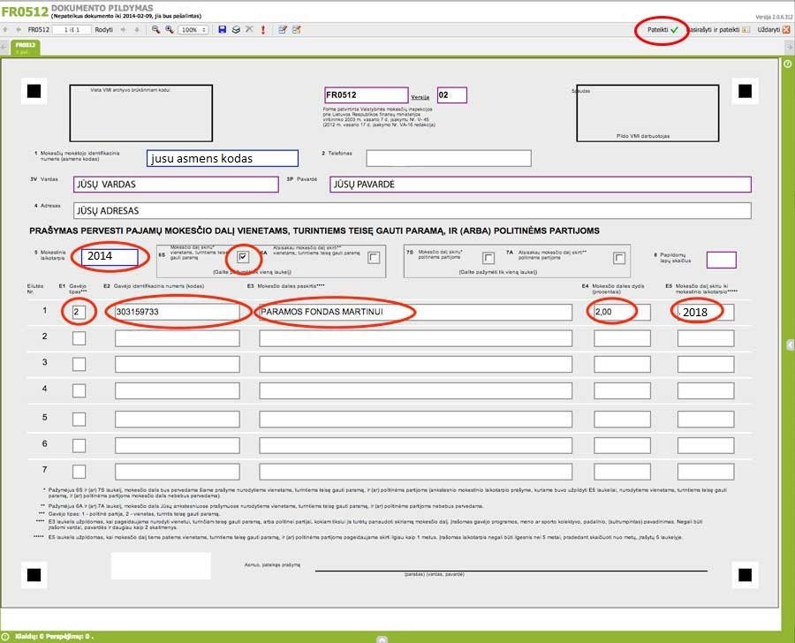Click row 3 end period field
Screen dimensions: 795x643
[x=706, y=364]
